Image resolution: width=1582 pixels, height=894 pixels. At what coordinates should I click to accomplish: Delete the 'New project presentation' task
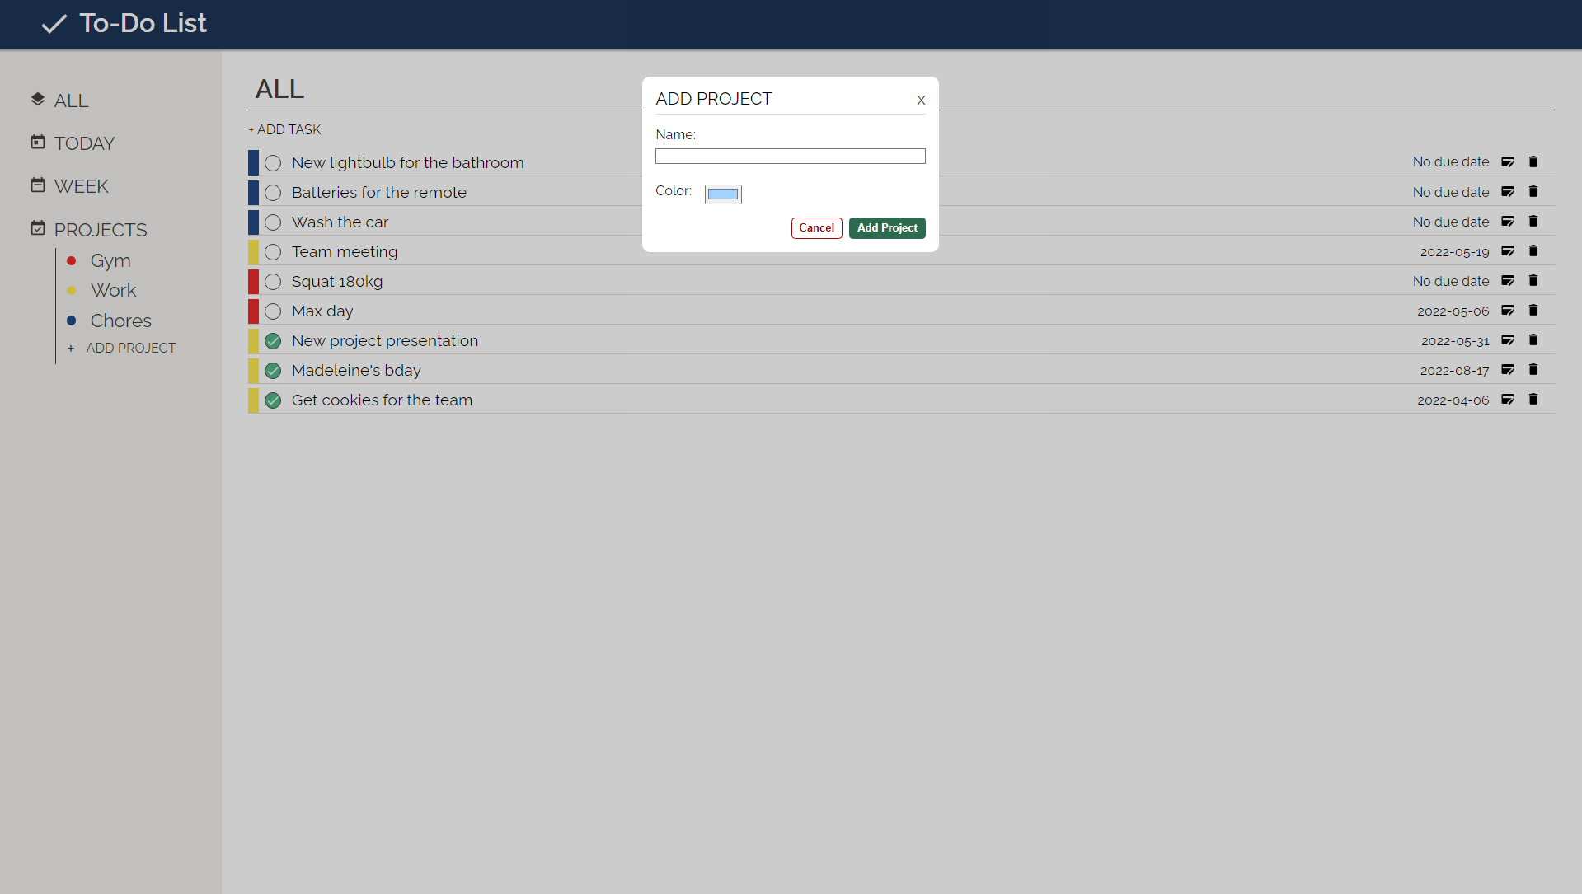pos(1533,340)
